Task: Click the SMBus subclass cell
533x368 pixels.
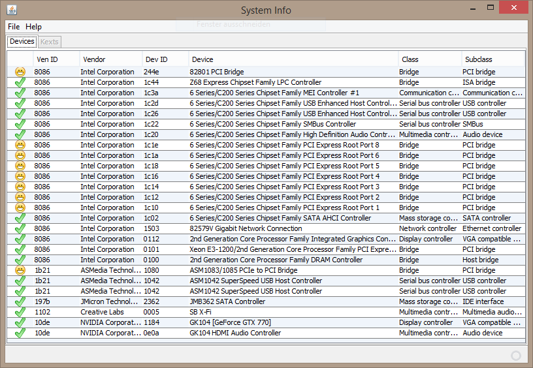Action: point(493,124)
